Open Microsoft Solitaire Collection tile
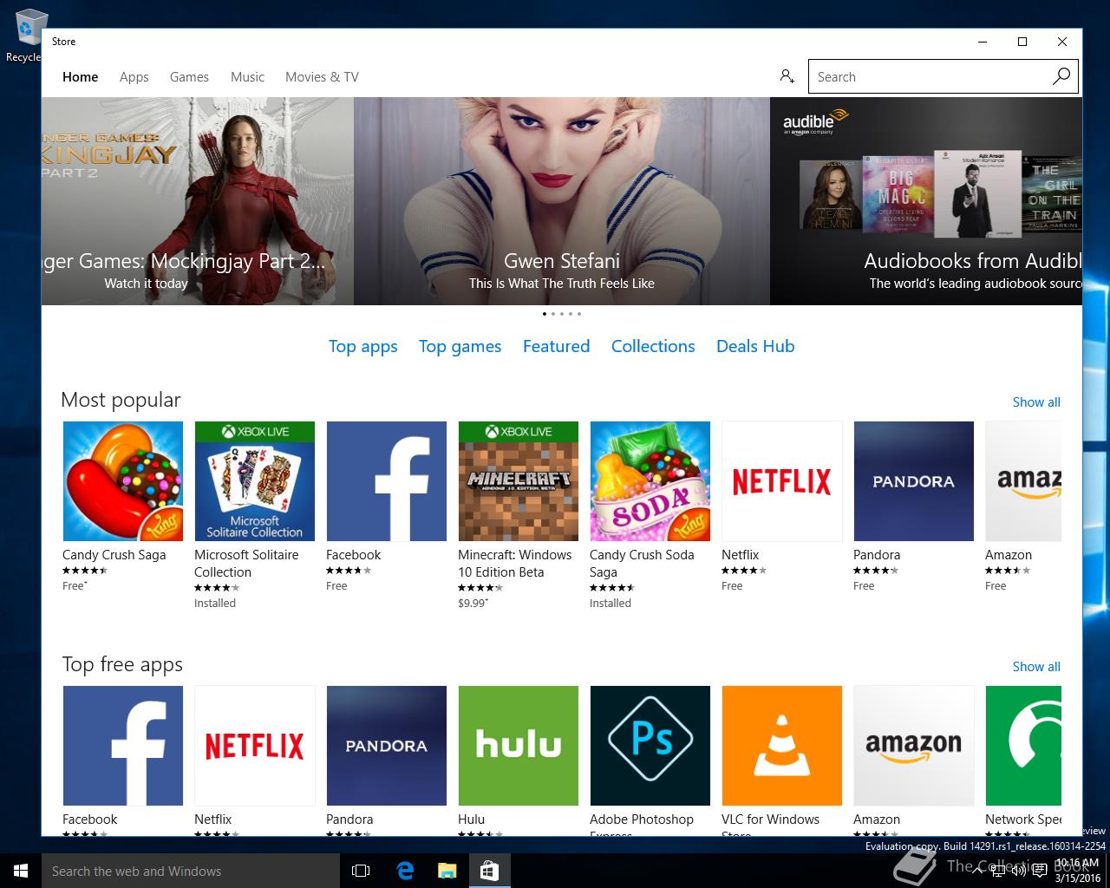1110x888 pixels. click(x=255, y=481)
